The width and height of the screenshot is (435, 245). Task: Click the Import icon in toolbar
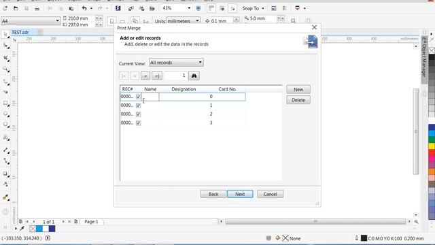(x=131, y=8)
